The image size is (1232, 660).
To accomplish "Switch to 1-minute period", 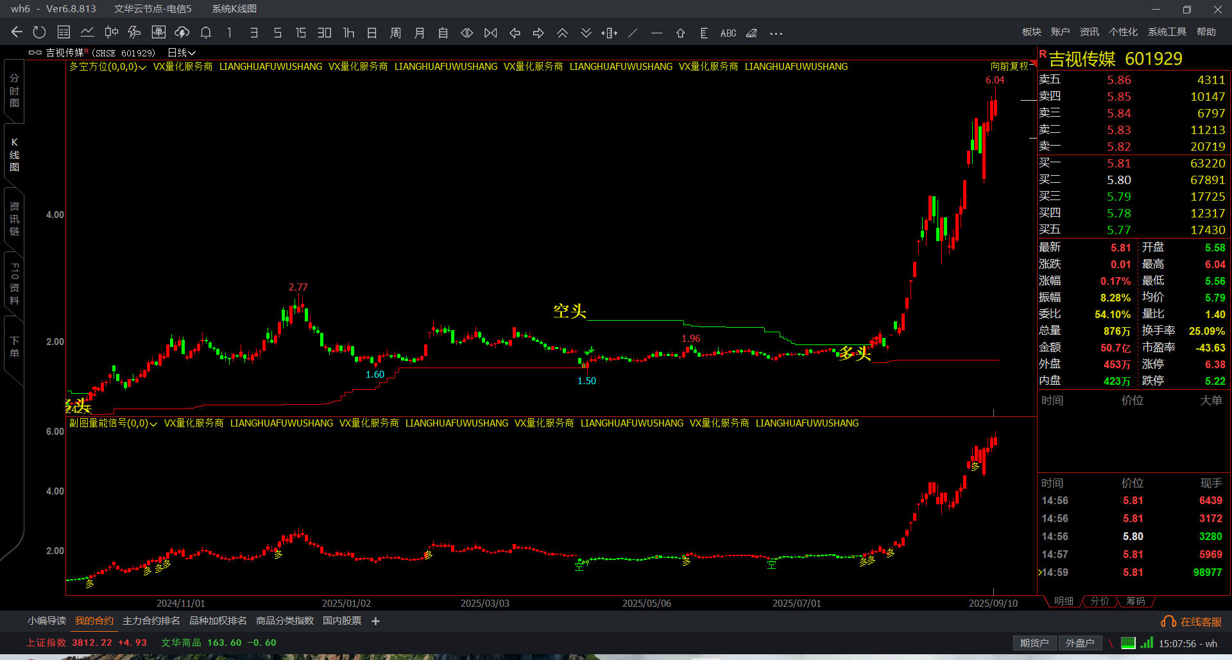I will click(x=229, y=33).
